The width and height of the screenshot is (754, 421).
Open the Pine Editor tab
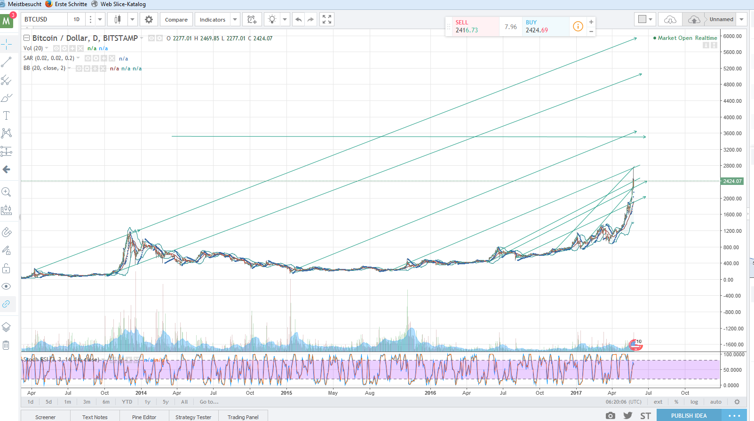coord(144,417)
